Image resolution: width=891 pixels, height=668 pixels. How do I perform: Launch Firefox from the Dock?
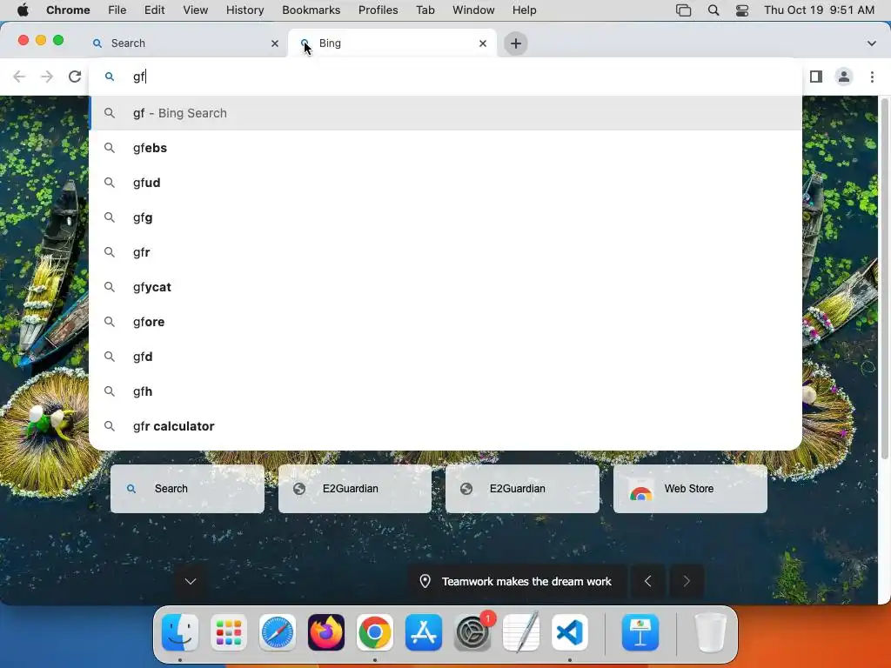[326, 632]
